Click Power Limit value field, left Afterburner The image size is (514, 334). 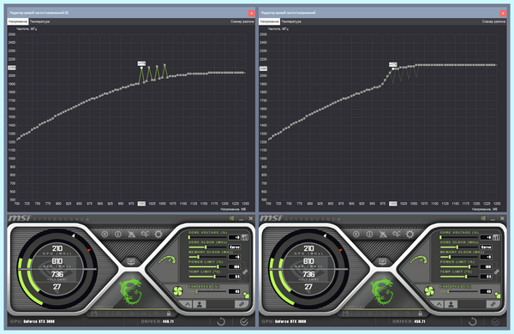pyautogui.click(x=235, y=267)
